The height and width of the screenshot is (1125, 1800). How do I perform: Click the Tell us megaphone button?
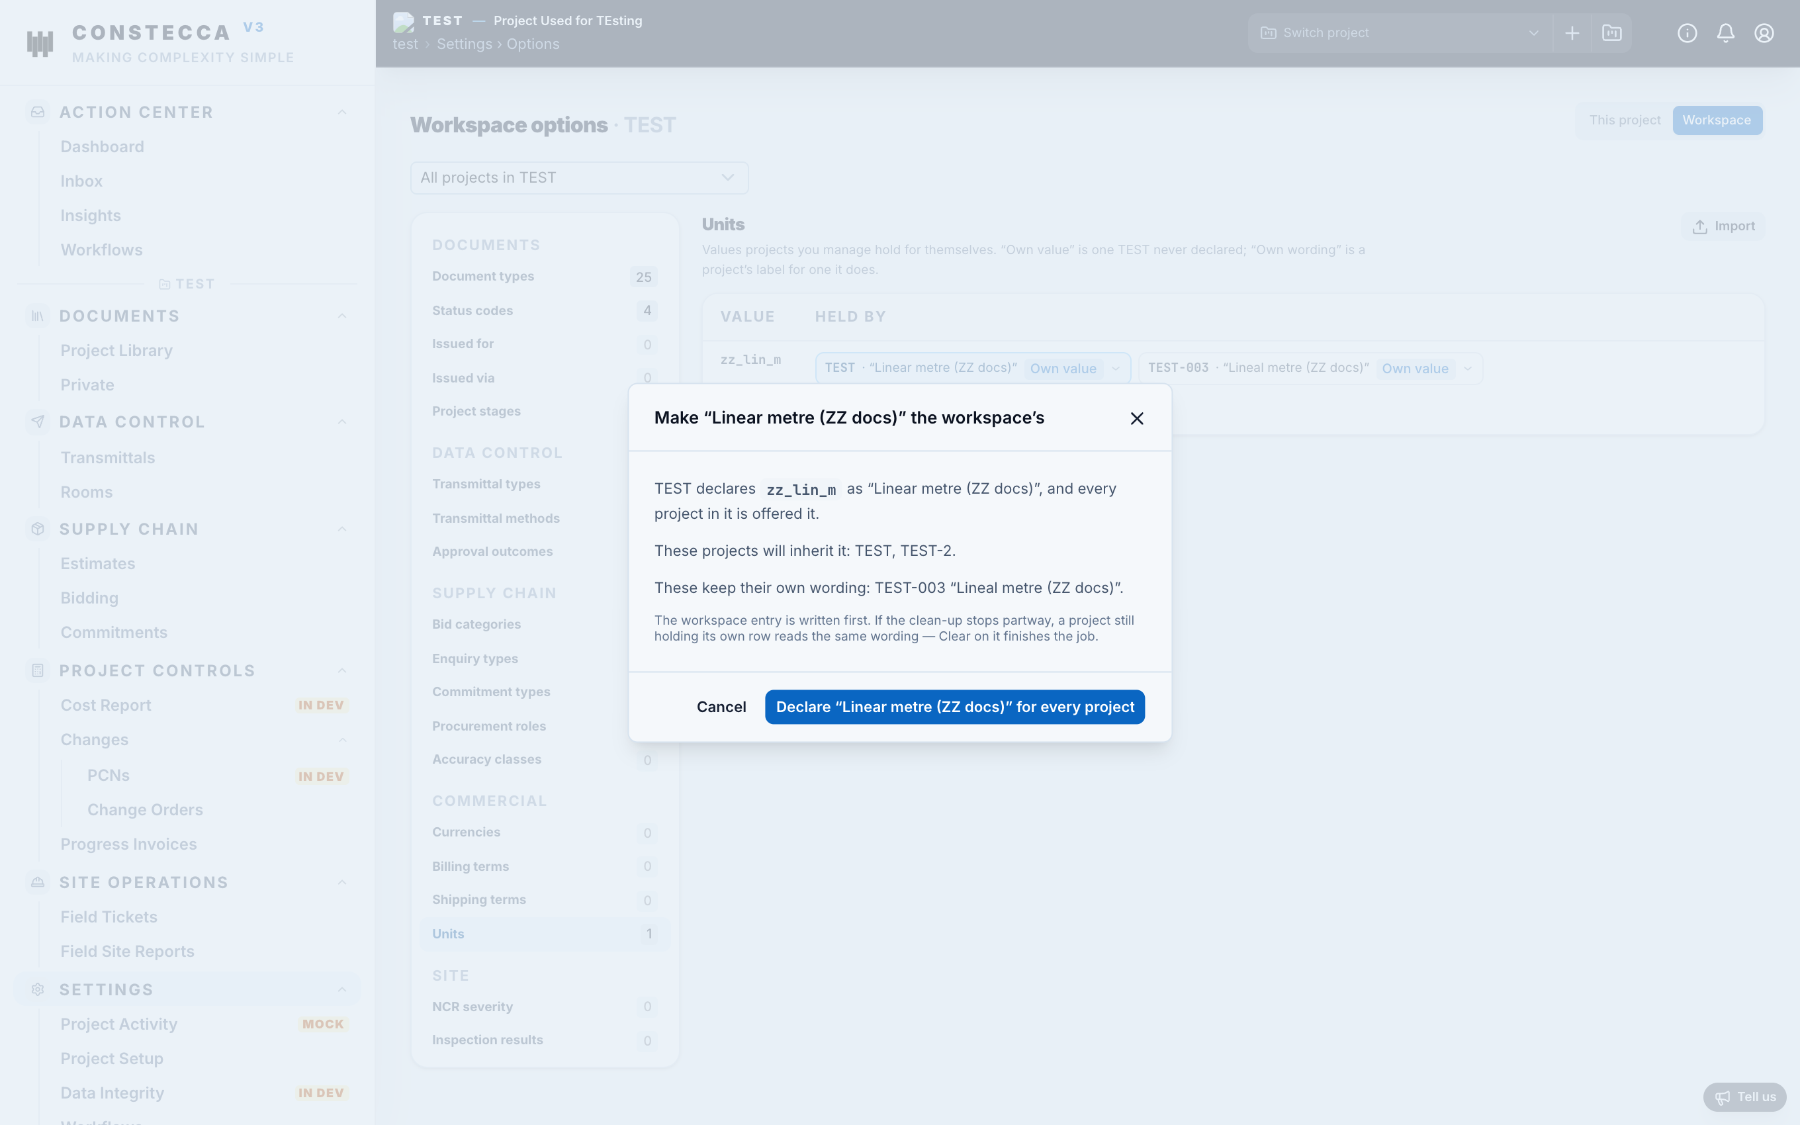(x=1744, y=1097)
